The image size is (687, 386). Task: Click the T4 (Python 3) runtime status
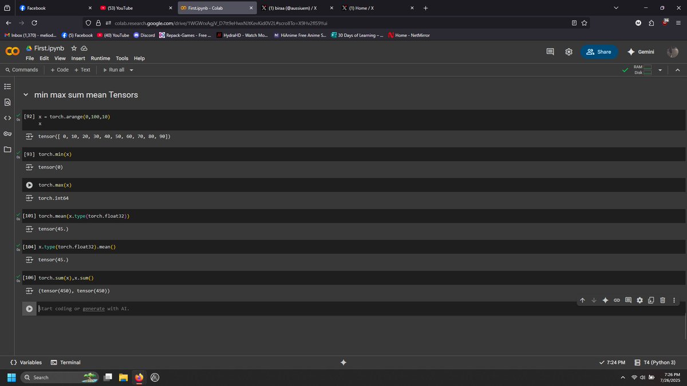655,363
